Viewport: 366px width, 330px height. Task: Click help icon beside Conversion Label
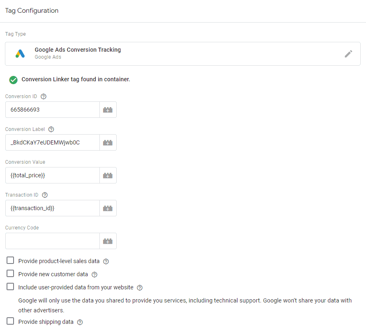point(51,129)
